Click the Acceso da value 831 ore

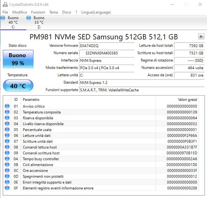click(189, 75)
